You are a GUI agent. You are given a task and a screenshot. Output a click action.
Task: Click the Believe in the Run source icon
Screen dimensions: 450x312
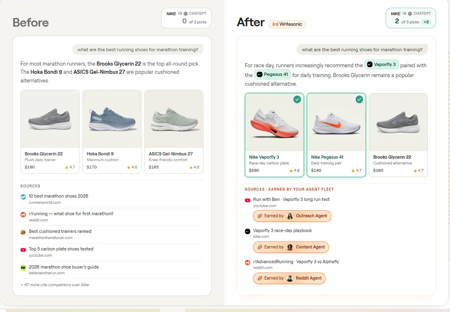[x=23, y=268]
